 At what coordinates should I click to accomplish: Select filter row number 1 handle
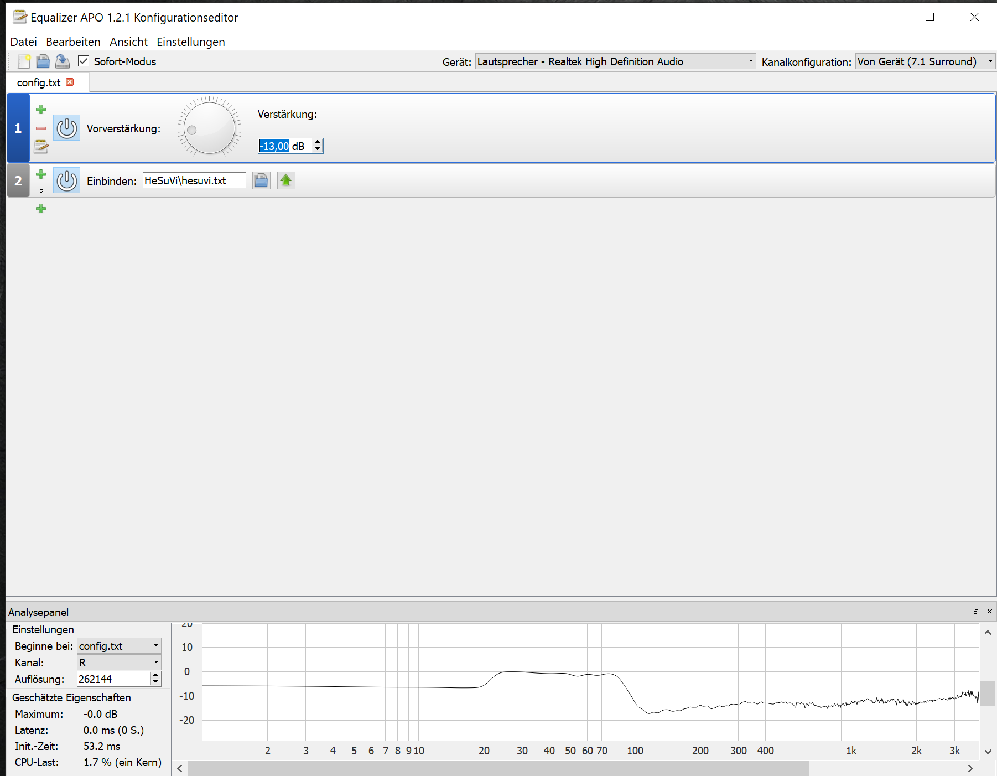click(18, 128)
